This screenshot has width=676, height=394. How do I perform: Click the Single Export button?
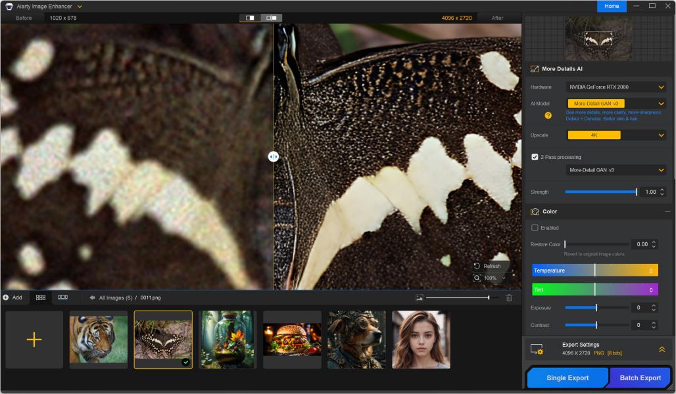pos(567,378)
